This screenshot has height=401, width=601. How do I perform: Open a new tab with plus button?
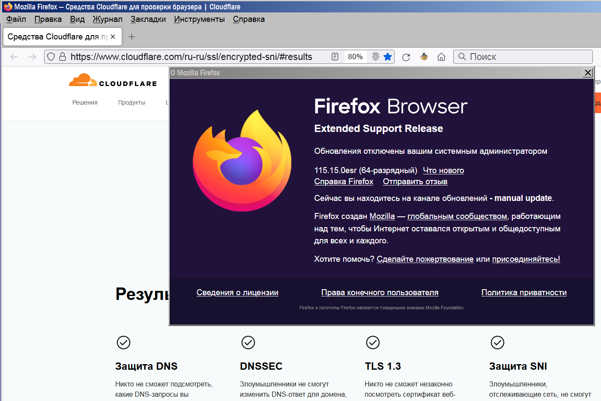click(x=132, y=37)
